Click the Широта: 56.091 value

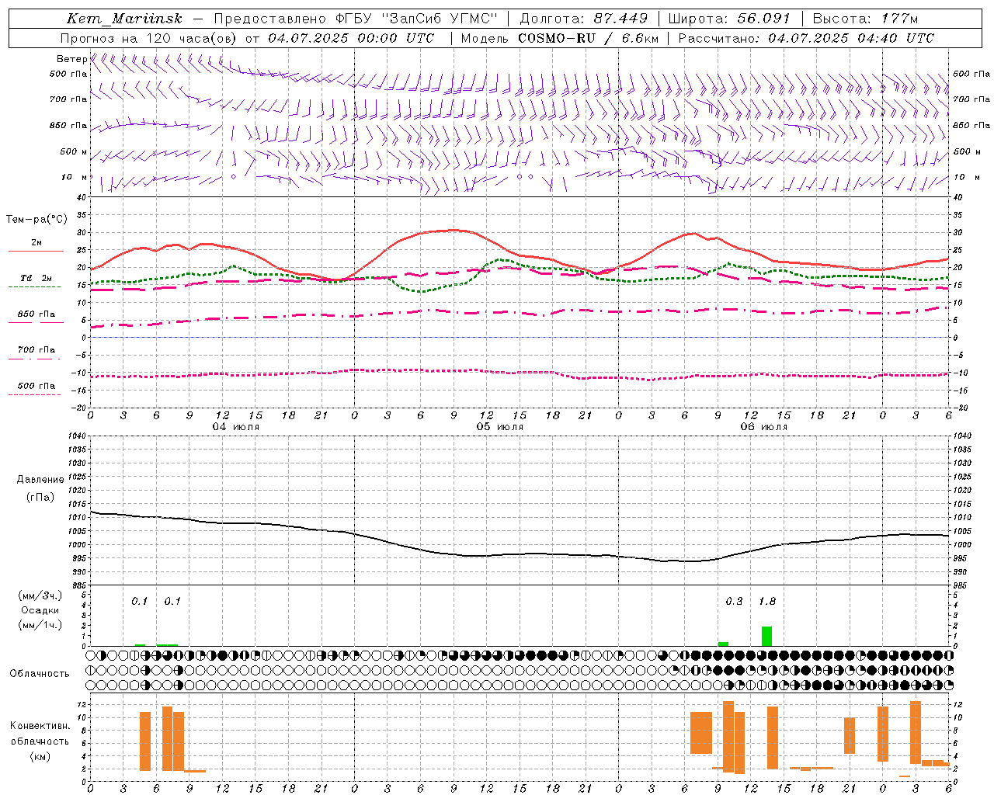[729, 19]
